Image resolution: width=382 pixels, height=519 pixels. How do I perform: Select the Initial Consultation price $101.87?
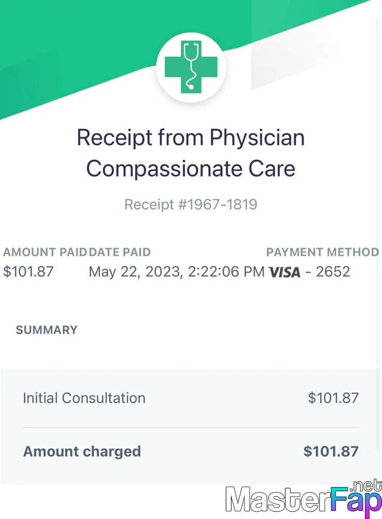point(333,398)
